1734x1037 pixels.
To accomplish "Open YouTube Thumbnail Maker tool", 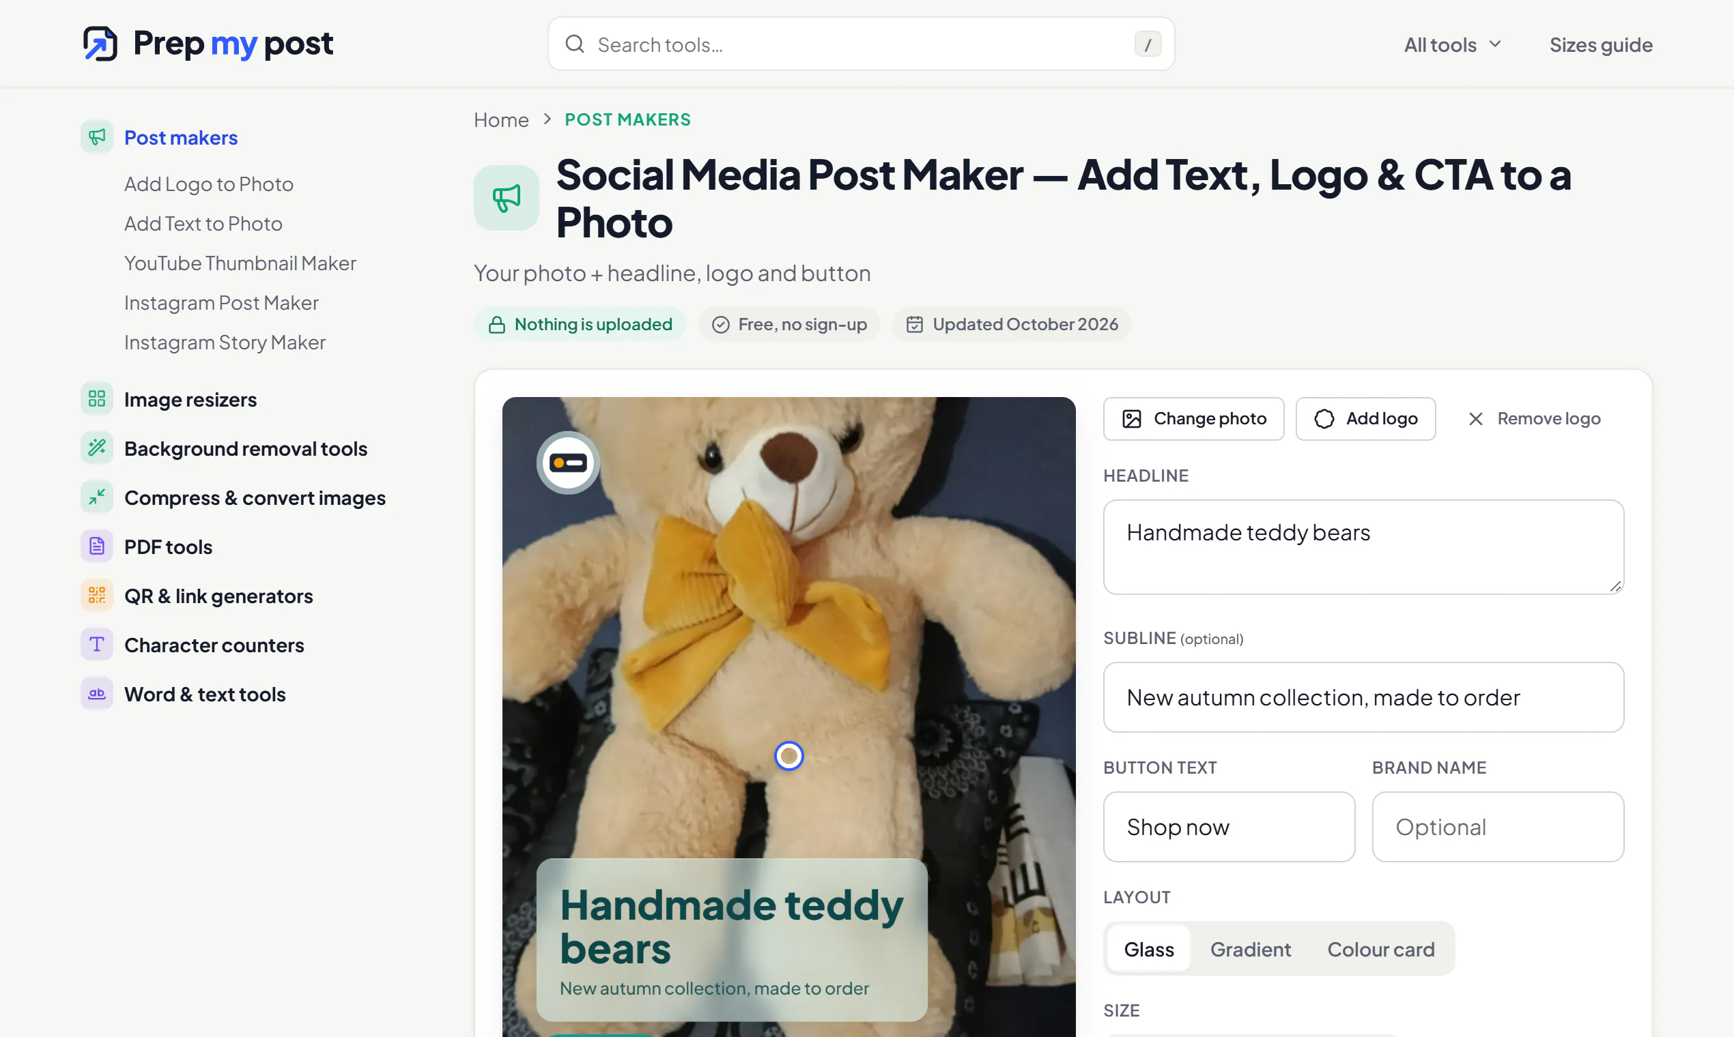I will click(x=240, y=263).
